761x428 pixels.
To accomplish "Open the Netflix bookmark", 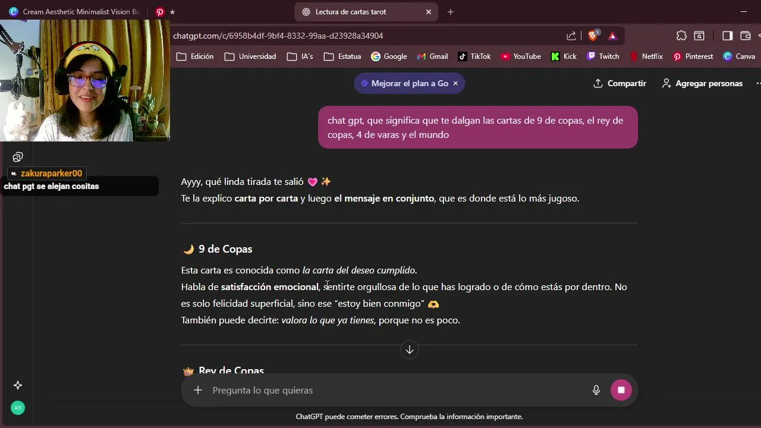I will (646, 56).
